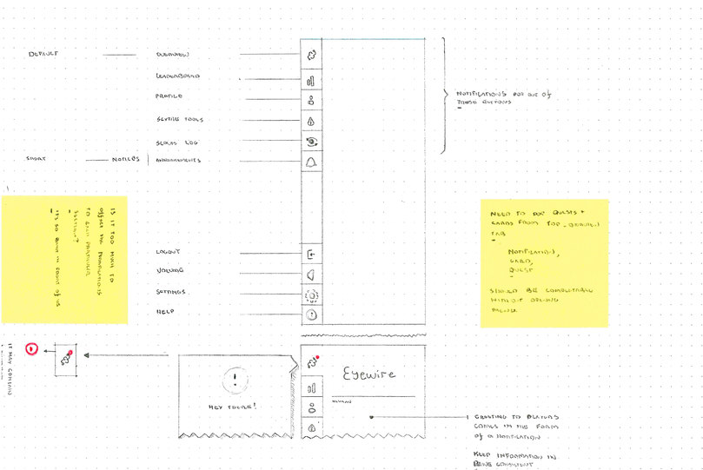This screenshot has height=470, width=703.
Task: Click the left yellow sticky note
Action: [64, 260]
